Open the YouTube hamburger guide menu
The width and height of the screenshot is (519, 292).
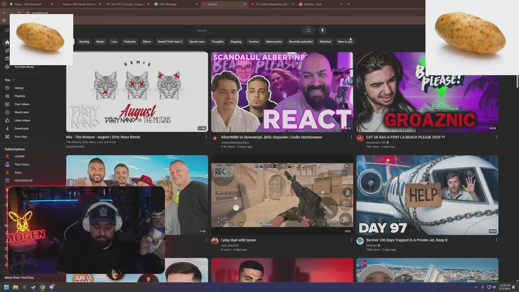click(7, 30)
